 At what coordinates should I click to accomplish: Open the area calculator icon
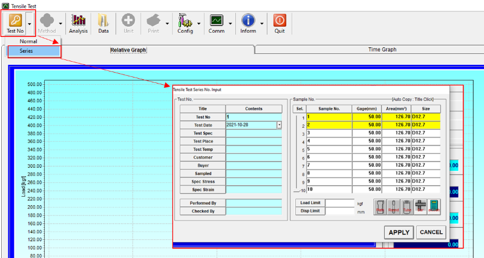(x=434, y=207)
